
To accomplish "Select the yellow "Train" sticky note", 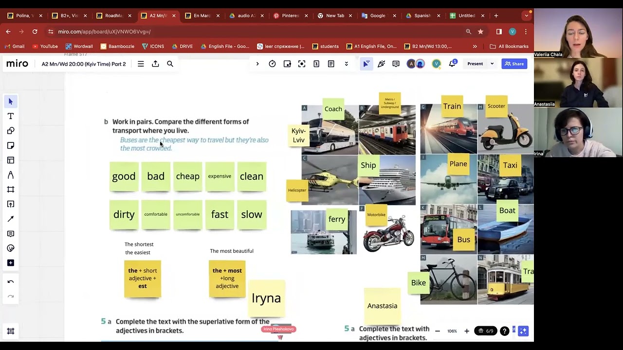I will coord(452,106).
